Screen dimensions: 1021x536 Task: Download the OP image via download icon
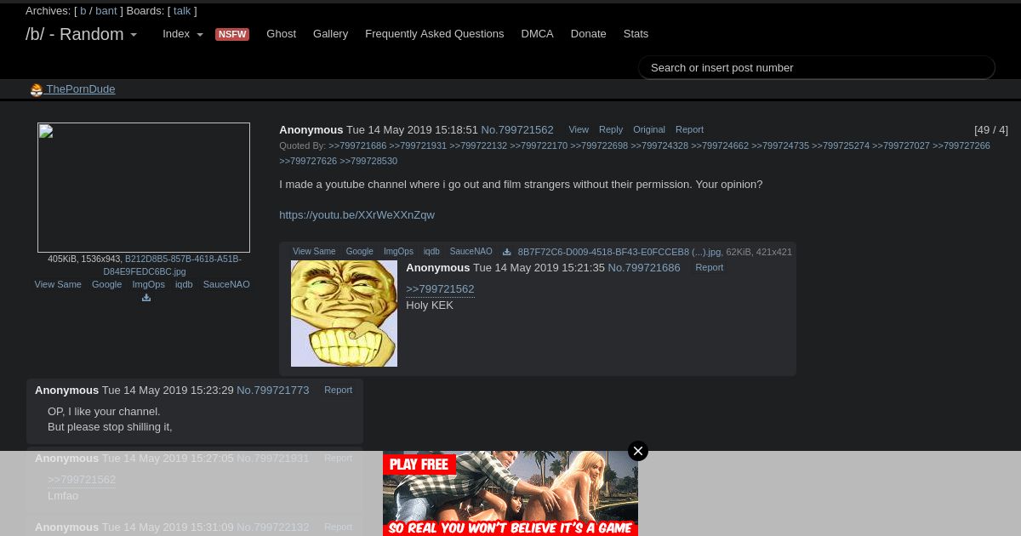(x=146, y=298)
